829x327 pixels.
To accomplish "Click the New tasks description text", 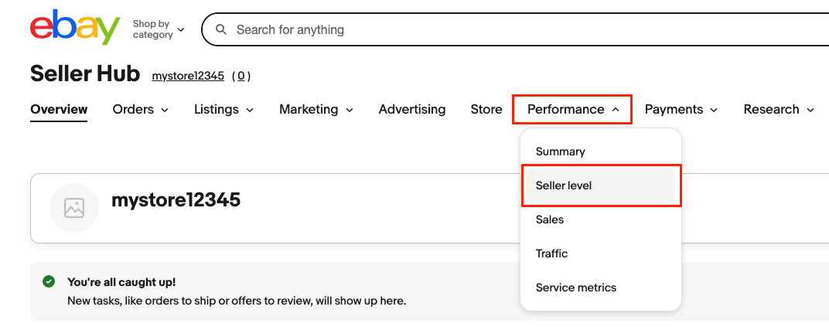I will (x=237, y=301).
